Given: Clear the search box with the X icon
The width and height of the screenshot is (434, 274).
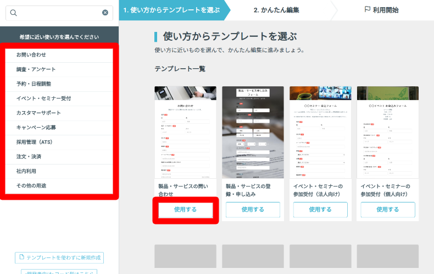Looking at the screenshot, I should click(x=105, y=13).
